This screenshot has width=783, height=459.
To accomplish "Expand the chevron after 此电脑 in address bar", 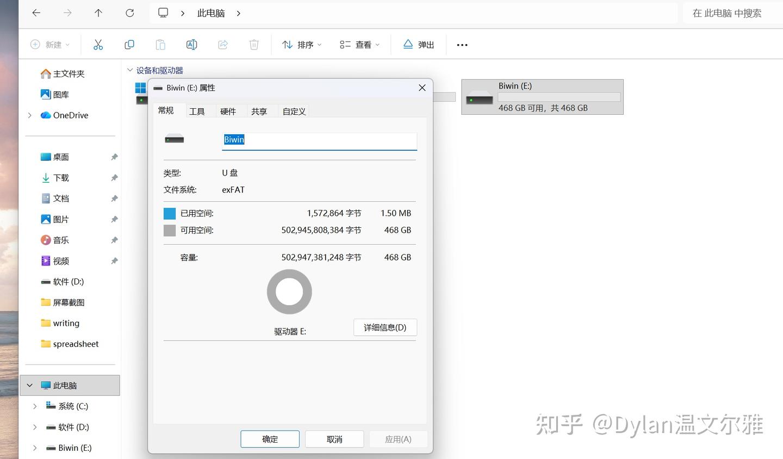I will click(239, 13).
